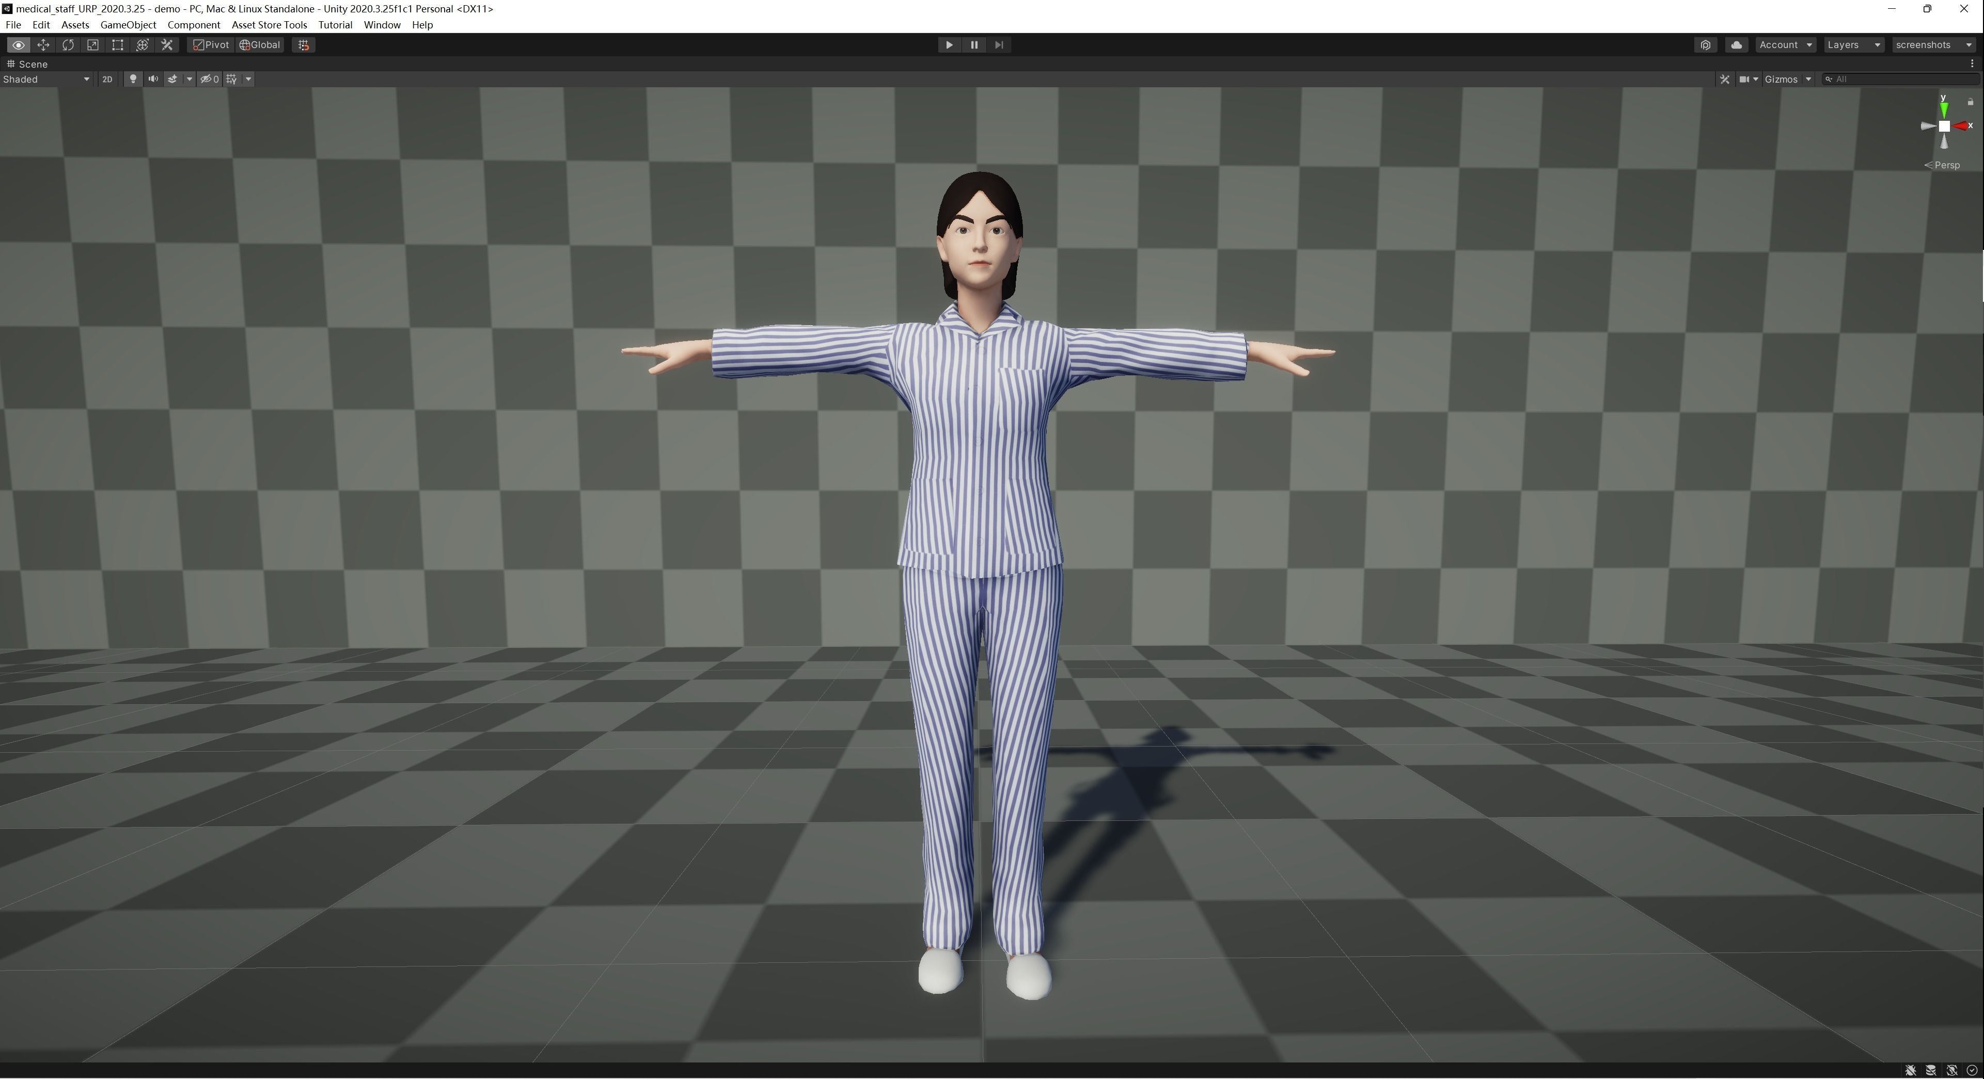Toggle hidden objects visibility count
This screenshot has width=1984, height=1079.
pos(210,78)
